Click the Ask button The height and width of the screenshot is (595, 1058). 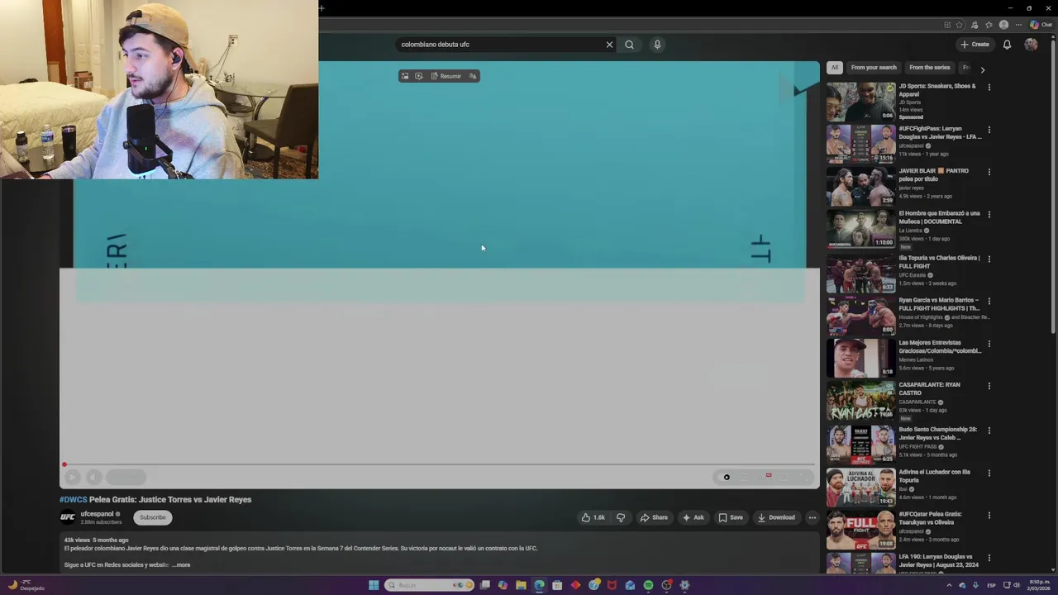(x=693, y=517)
